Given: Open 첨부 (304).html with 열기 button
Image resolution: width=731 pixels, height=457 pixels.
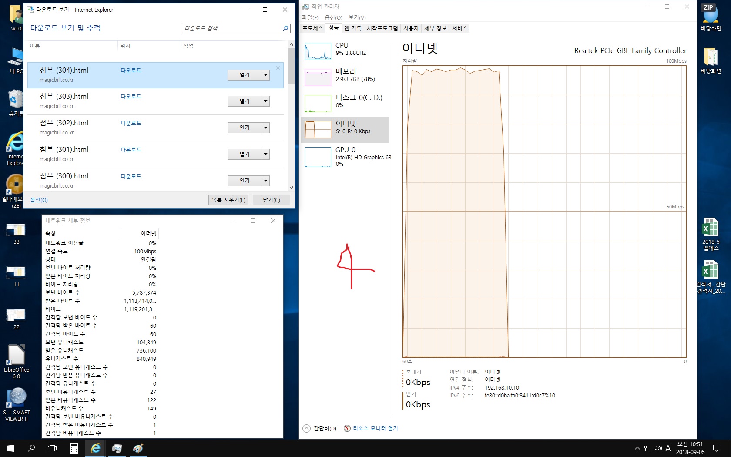Looking at the screenshot, I should pos(245,75).
